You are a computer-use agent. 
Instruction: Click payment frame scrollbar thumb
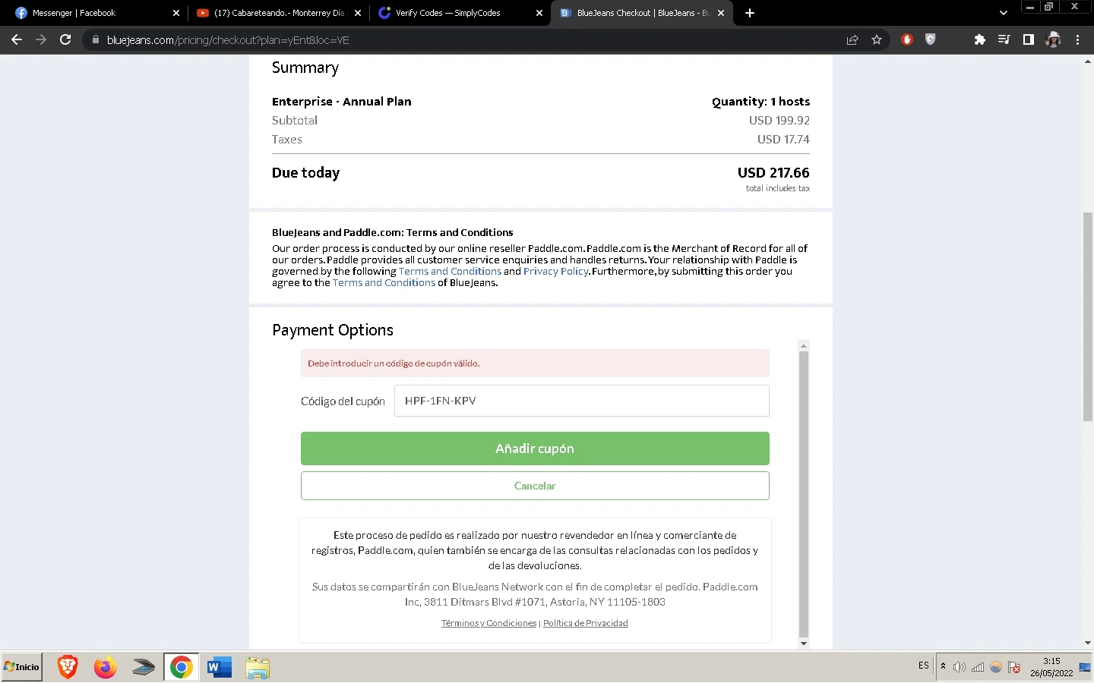coord(804,493)
